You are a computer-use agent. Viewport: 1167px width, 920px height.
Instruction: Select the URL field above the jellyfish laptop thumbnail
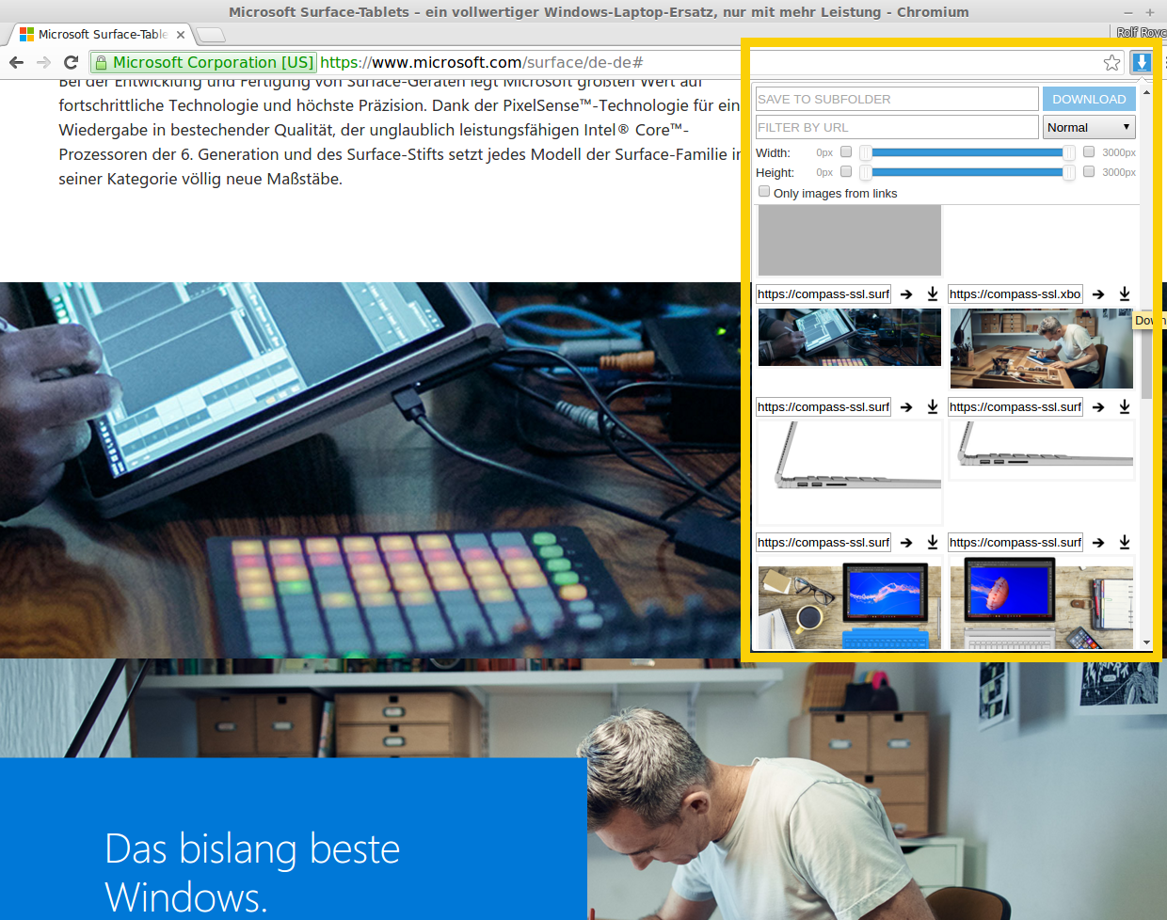(1015, 543)
